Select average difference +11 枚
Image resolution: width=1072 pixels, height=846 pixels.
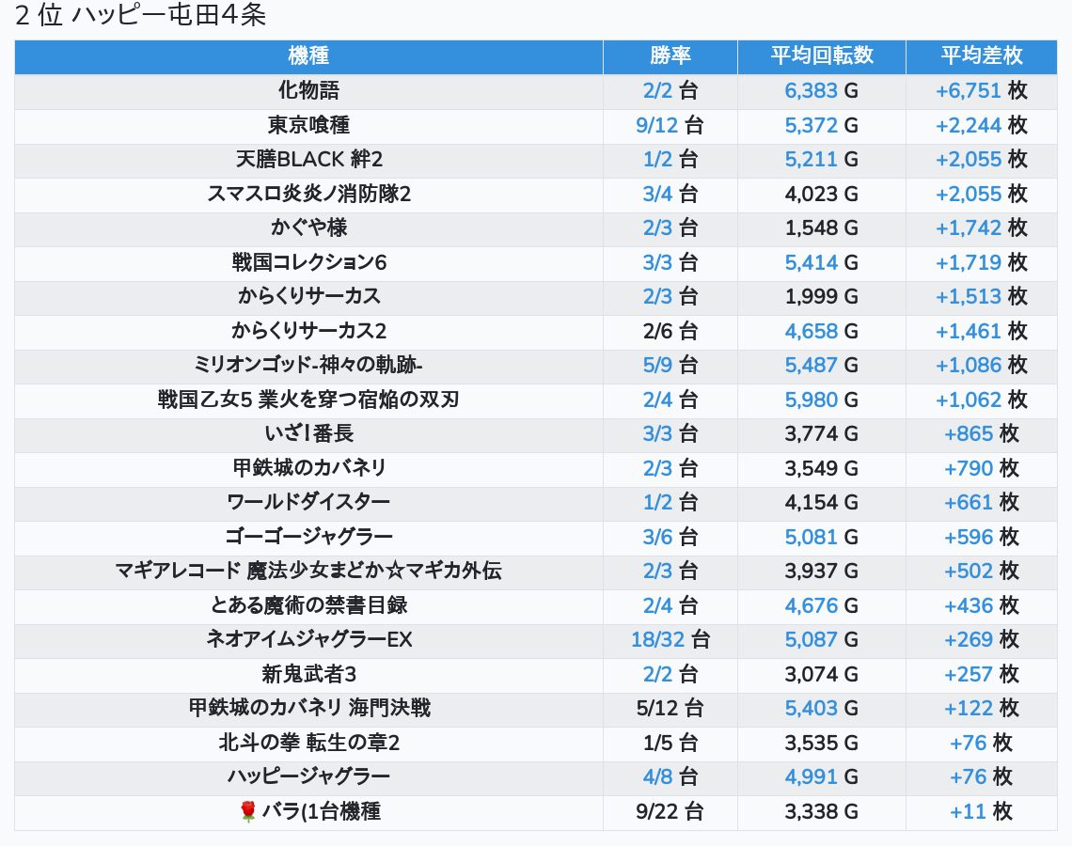coord(981,812)
